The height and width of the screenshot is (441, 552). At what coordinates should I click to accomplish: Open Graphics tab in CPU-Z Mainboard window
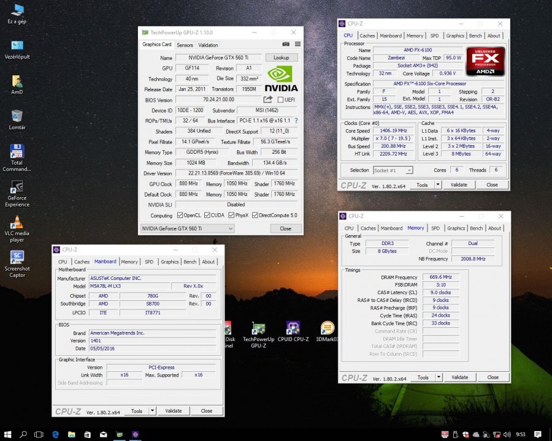tap(170, 262)
